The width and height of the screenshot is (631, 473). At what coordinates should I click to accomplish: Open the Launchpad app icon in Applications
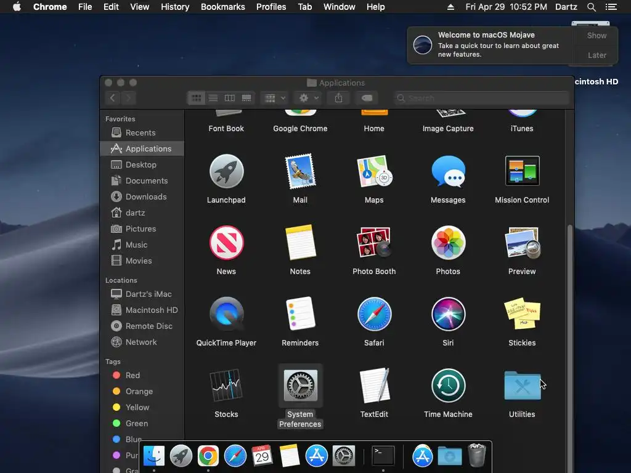226,171
